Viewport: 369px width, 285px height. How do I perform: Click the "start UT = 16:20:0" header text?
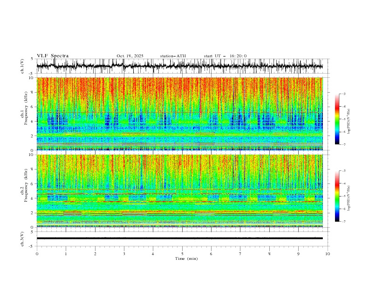(225, 56)
